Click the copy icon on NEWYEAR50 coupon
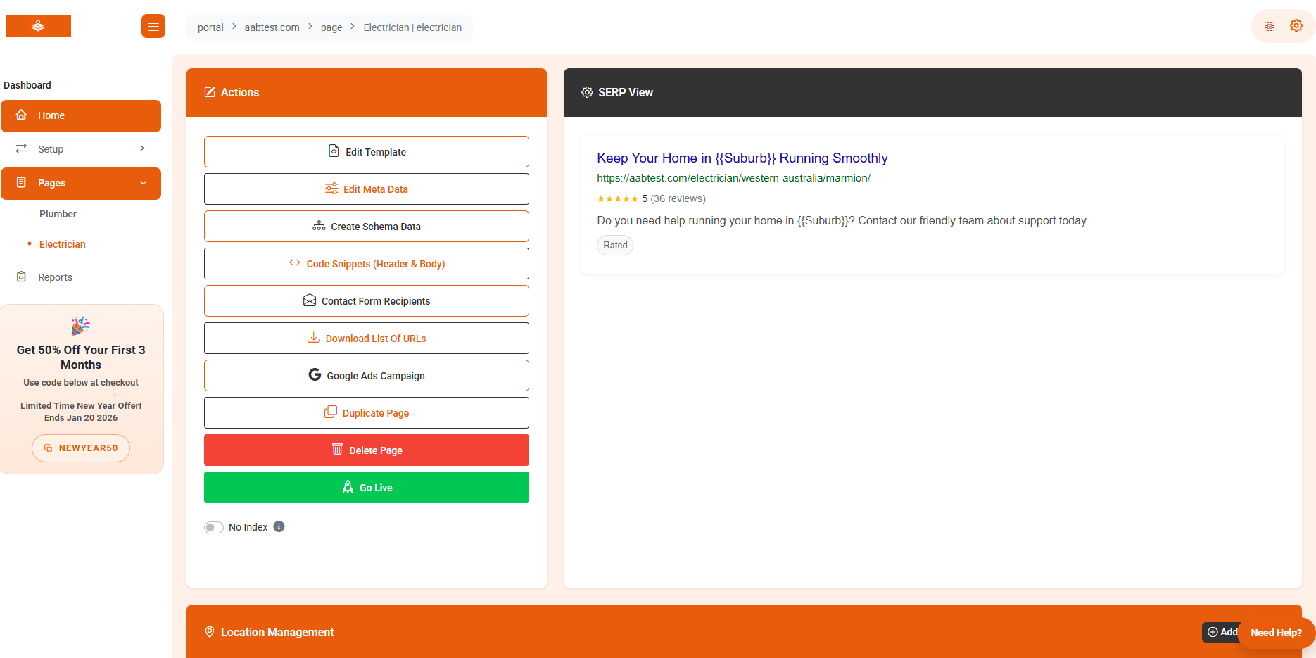Image resolution: width=1316 pixels, height=658 pixels. pyautogui.click(x=49, y=448)
